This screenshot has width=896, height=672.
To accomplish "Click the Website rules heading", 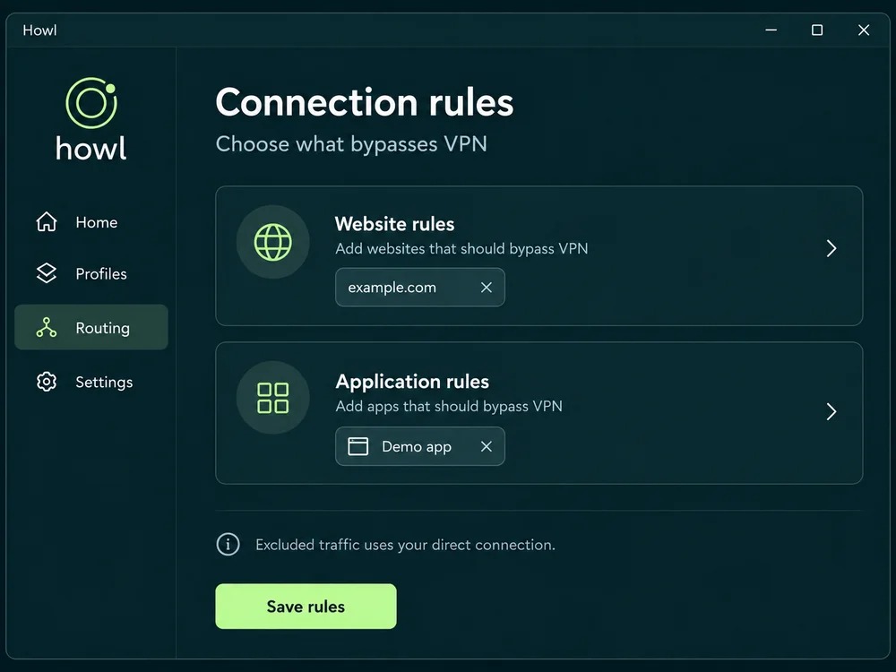I will 394,224.
